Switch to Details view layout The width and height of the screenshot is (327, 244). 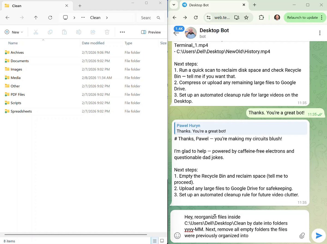tap(155, 241)
